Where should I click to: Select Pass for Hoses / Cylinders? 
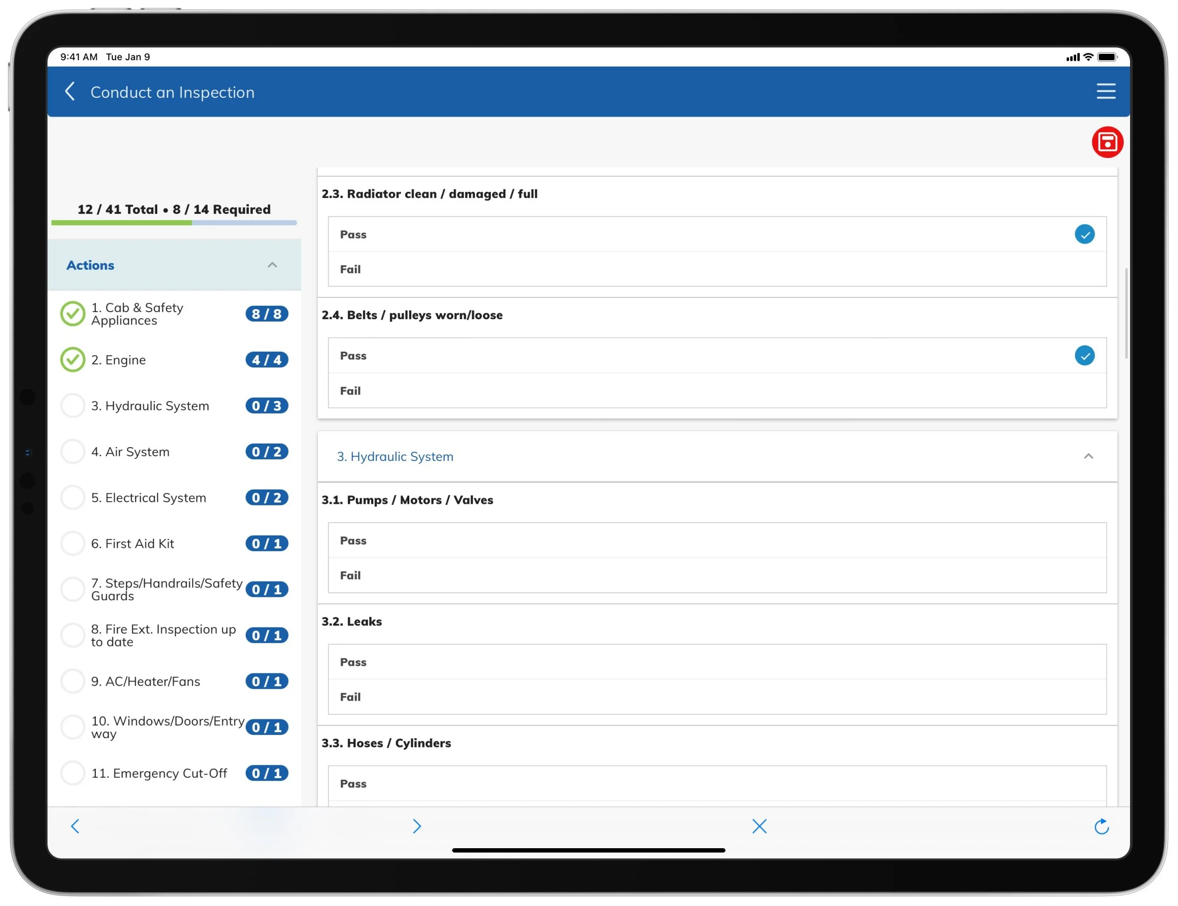717,783
